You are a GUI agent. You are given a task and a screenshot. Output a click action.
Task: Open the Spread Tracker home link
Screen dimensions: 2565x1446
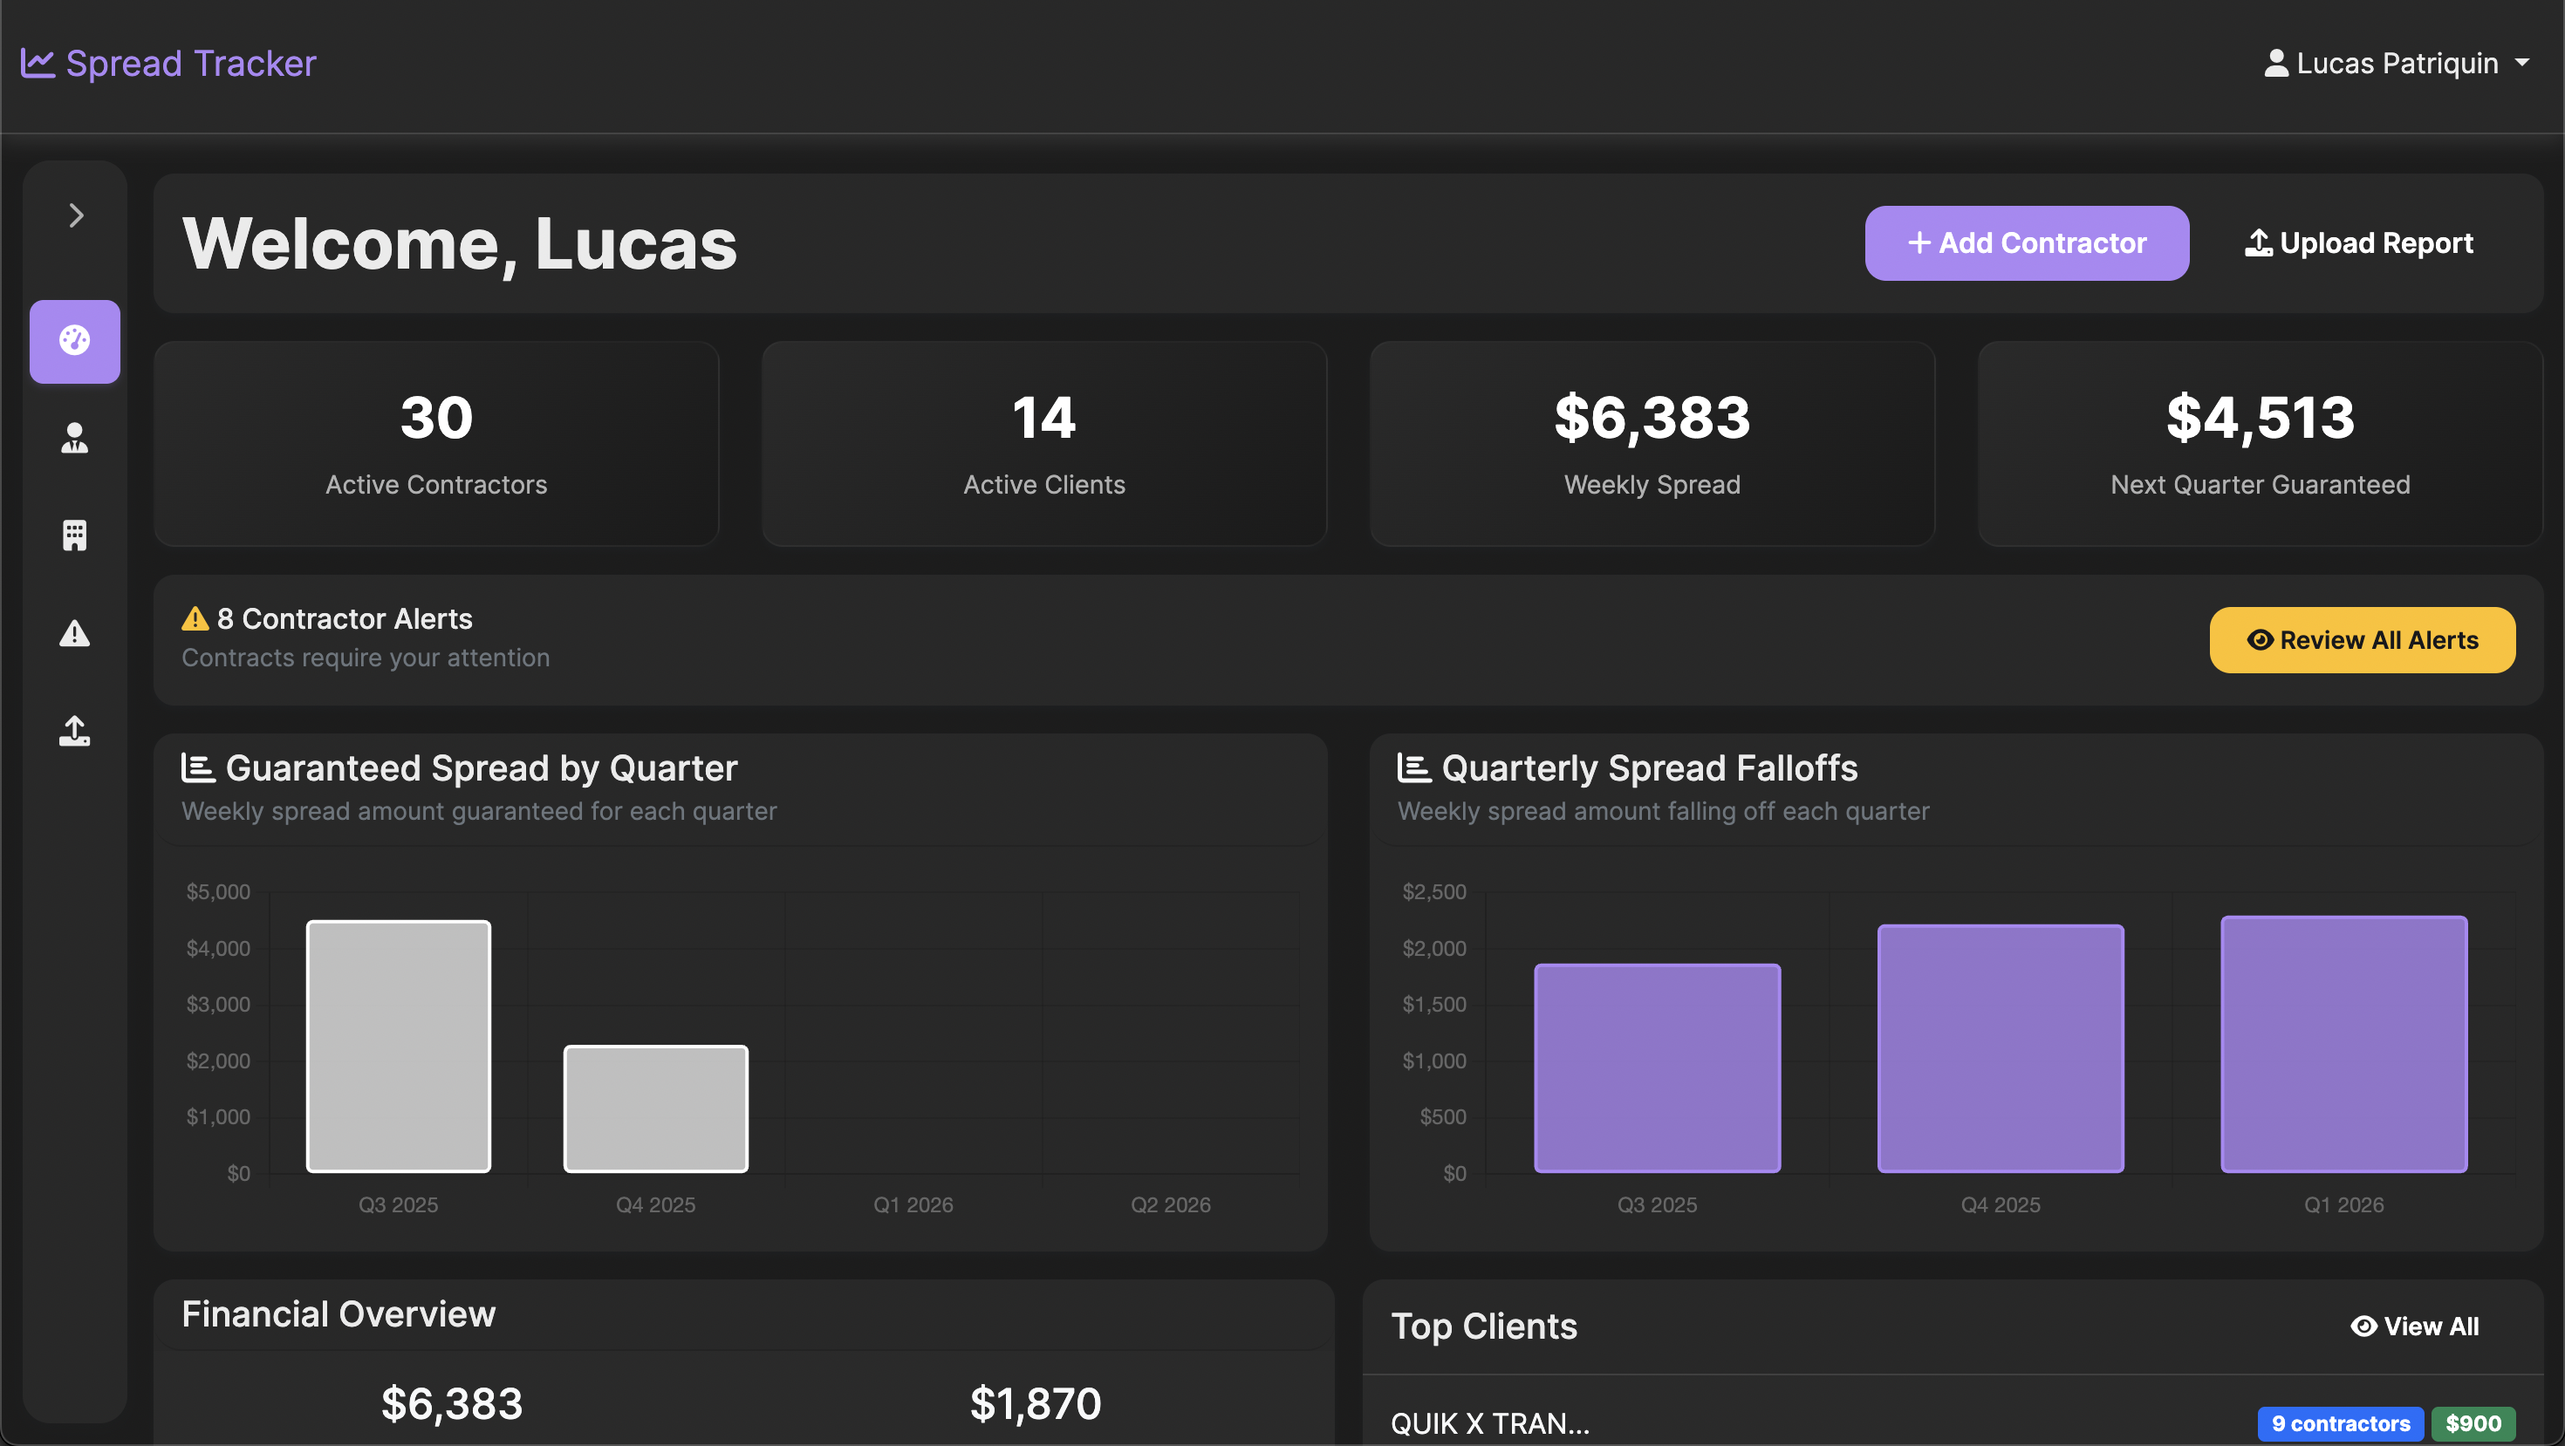168,63
